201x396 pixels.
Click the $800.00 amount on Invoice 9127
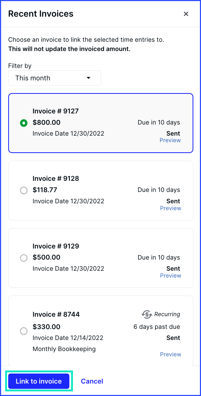46,122
